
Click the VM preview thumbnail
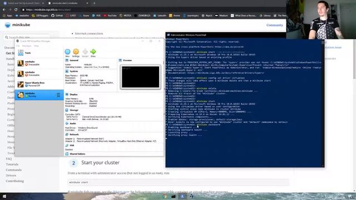[141, 77]
